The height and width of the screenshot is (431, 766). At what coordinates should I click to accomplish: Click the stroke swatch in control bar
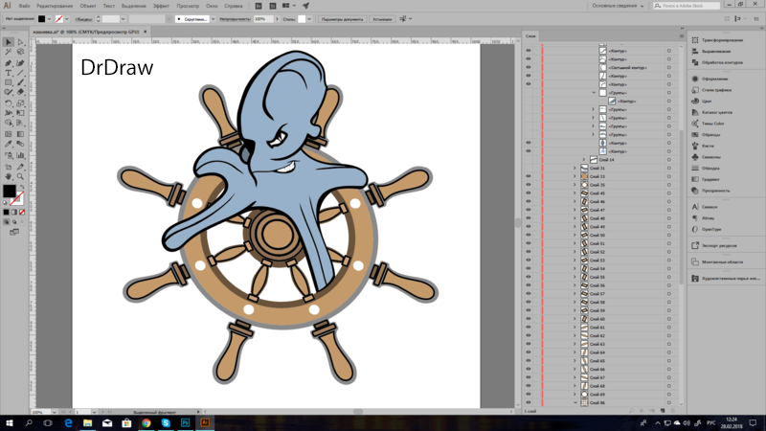pos(59,19)
